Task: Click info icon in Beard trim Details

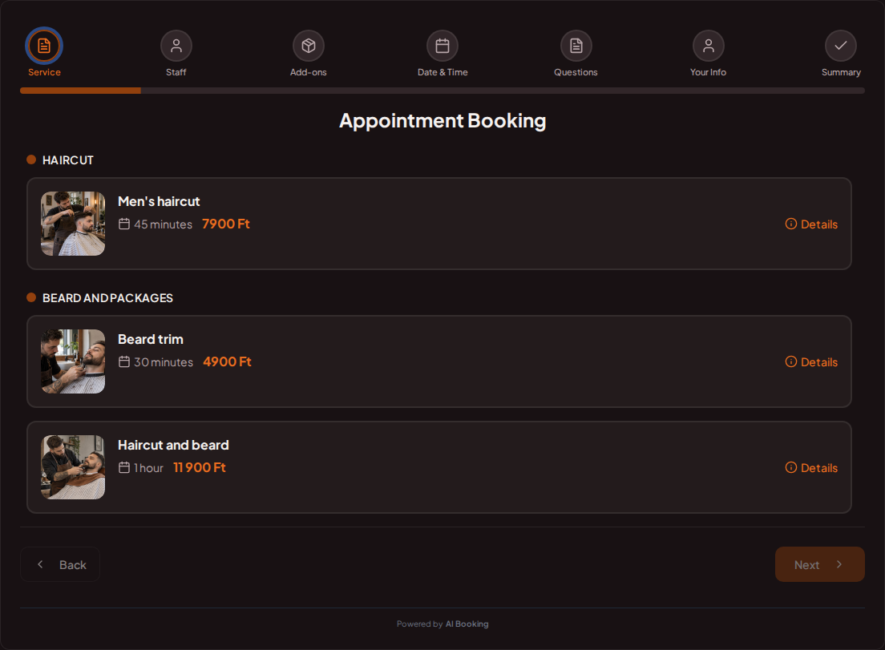Action: (x=791, y=361)
